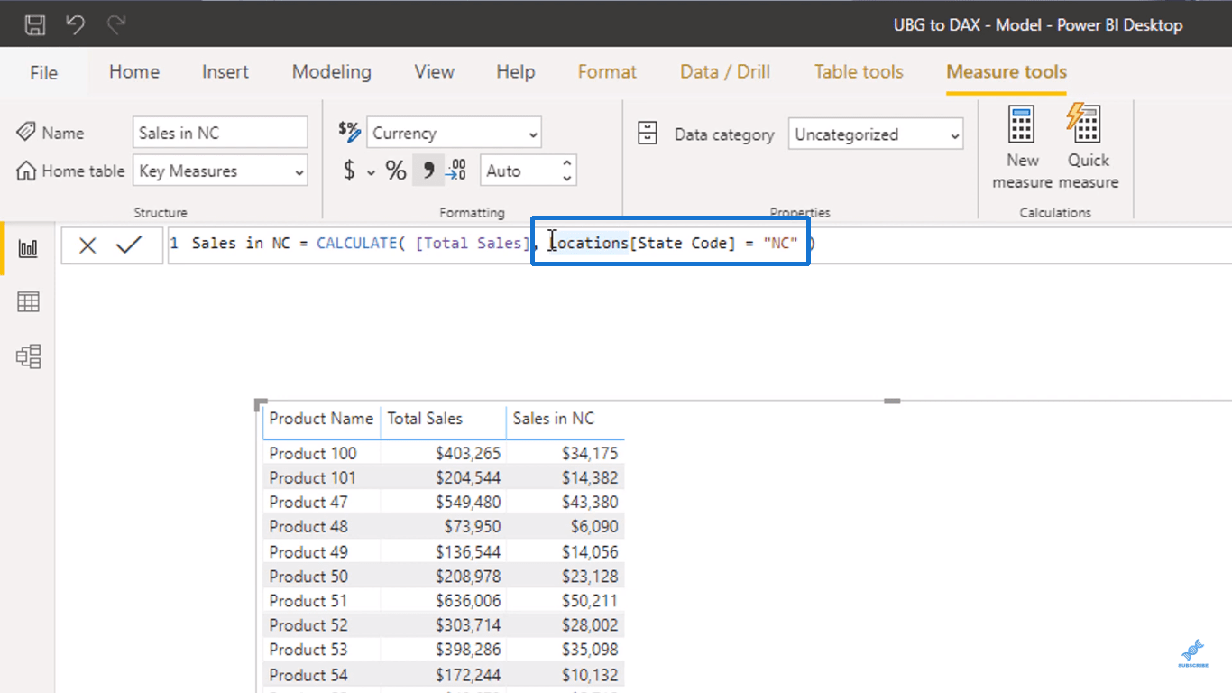The width and height of the screenshot is (1232, 693).
Task: Toggle thousands separator comma
Action: point(428,170)
